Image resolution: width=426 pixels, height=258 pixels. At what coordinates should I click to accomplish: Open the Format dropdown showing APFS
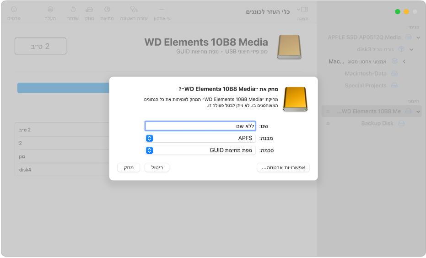(x=200, y=138)
